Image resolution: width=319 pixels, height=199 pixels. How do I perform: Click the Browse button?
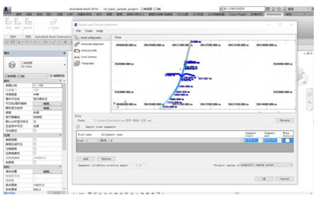pos(285,120)
